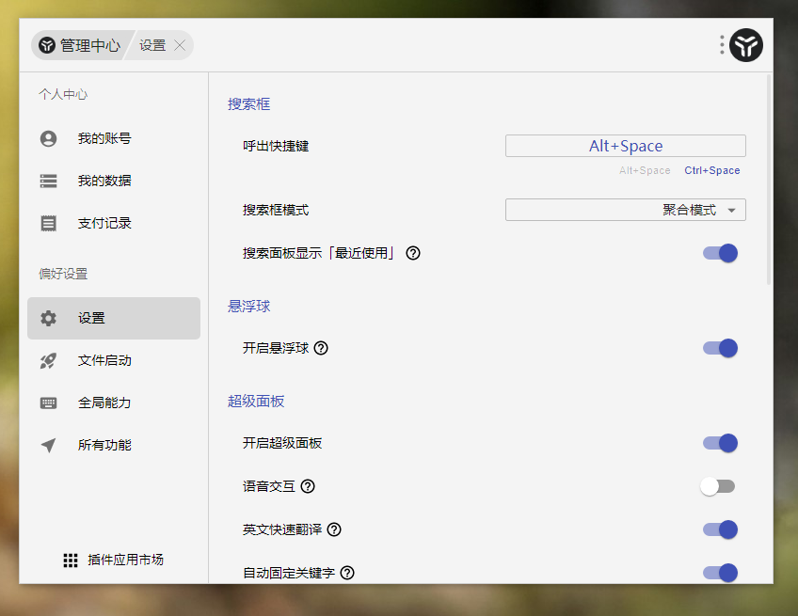Choose the Alt+Space shortcut suggestion
Screen dimensions: 798x616
(x=645, y=170)
